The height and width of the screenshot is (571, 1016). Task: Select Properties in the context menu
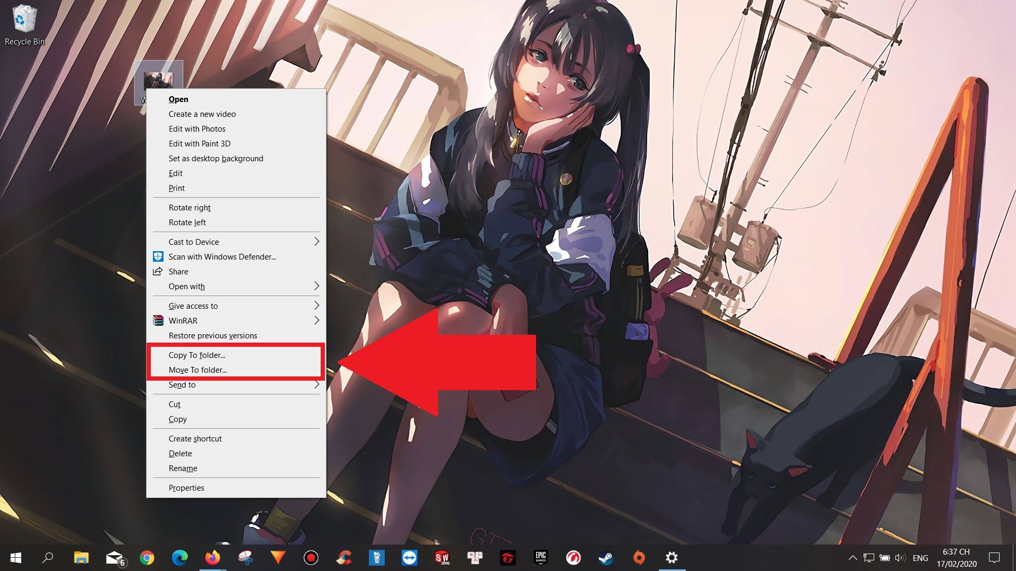pyautogui.click(x=186, y=488)
